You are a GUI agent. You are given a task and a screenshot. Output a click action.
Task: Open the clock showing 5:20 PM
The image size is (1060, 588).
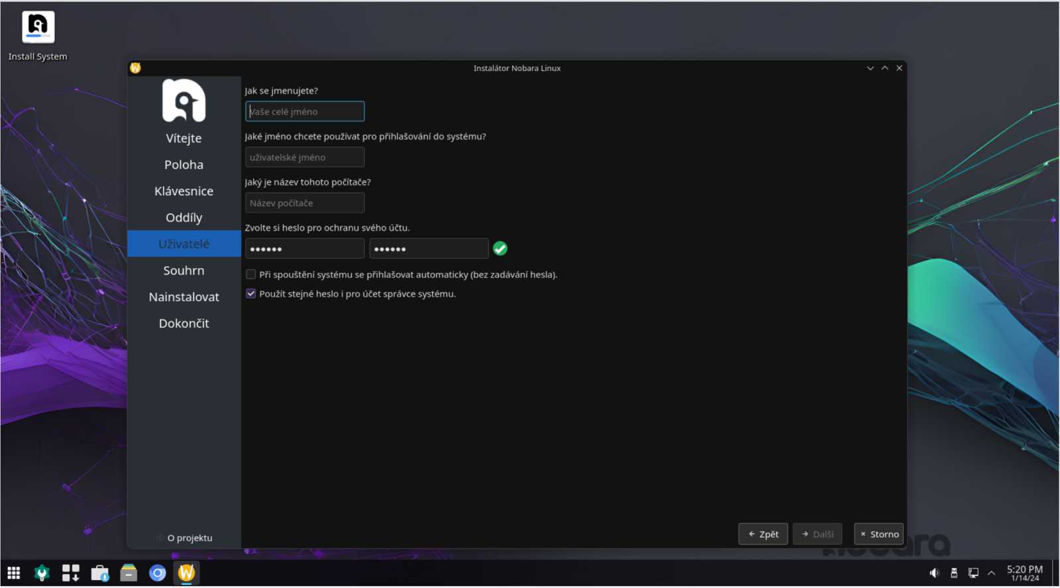[1025, 573]
